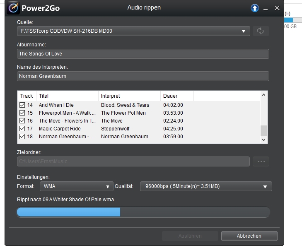
Task: Click The Move interpreter cell
Action: pyautogui.click(x=112, y=121)
